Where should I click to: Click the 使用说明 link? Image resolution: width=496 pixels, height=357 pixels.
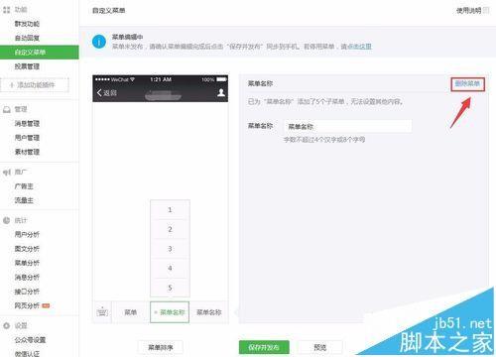tap(468, 11)
